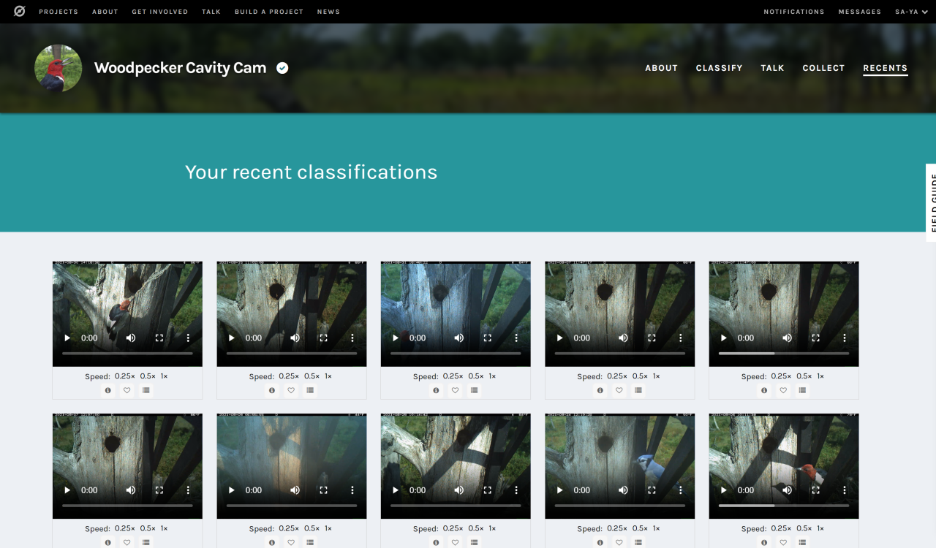The image size is (936, 548).
Task: Mute the first top-row video
Action: coord(131,338)
